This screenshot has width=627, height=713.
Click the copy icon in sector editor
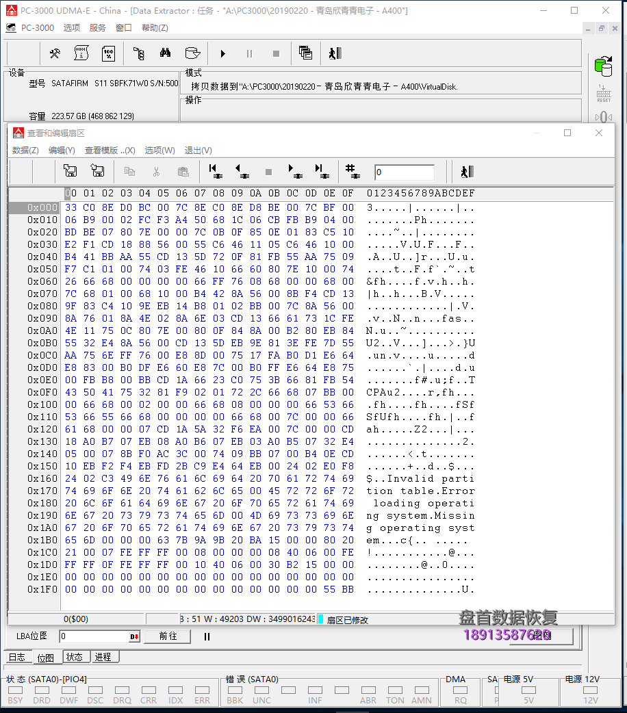pos(129,172)
